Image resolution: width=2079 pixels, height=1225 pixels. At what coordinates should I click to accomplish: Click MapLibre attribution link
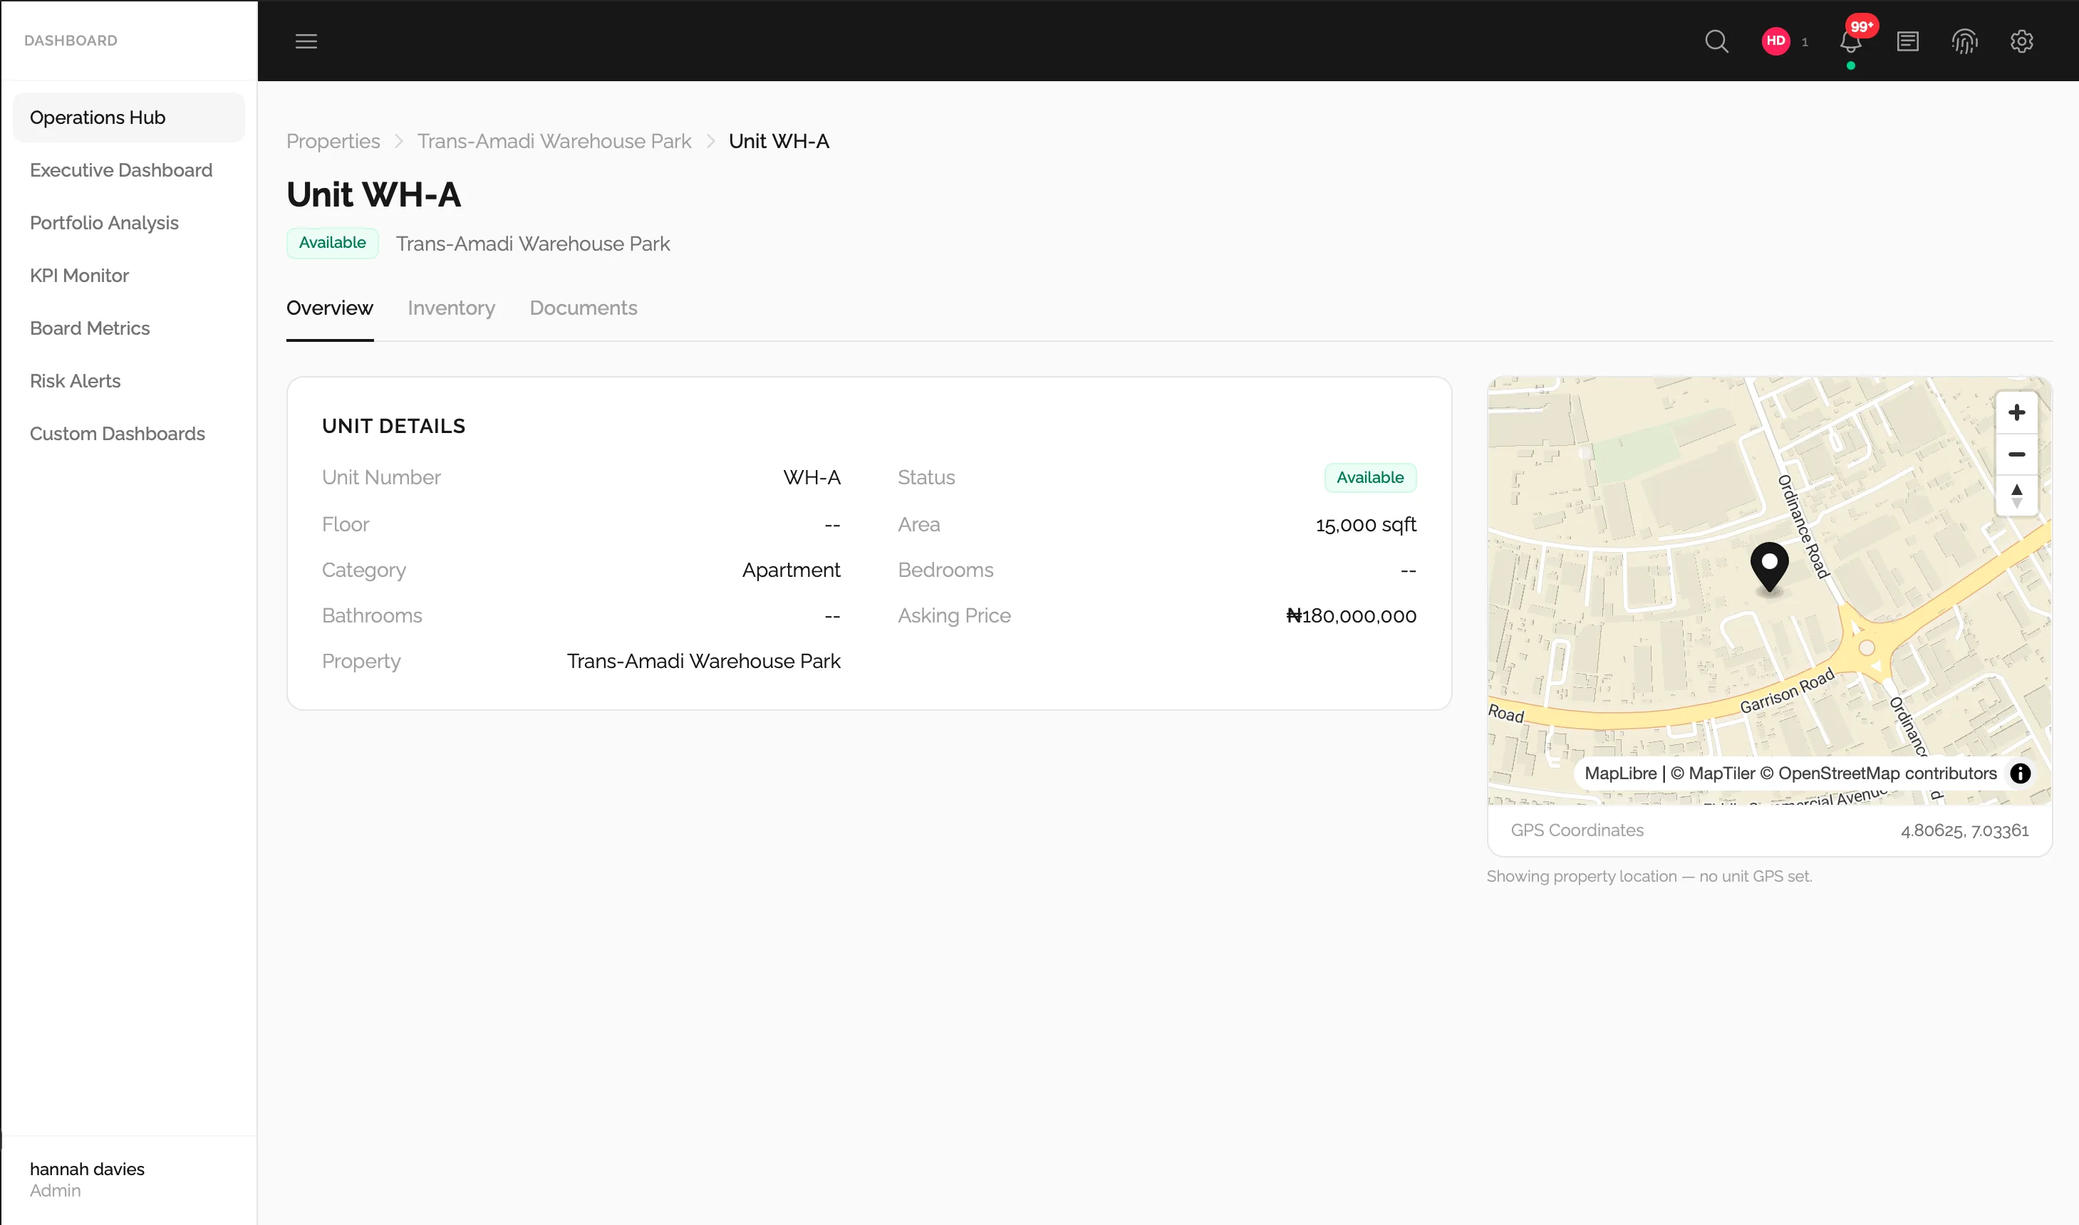(x=1620, y=773)
